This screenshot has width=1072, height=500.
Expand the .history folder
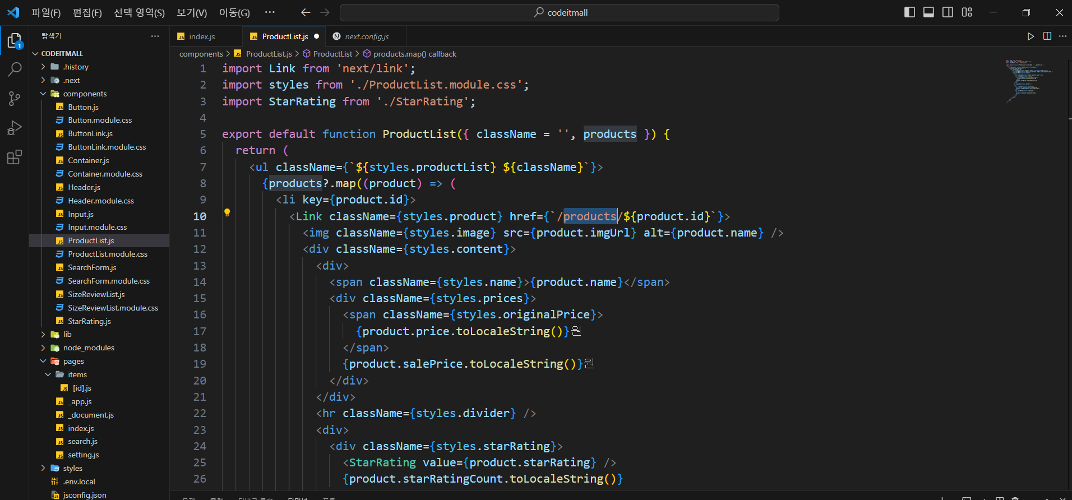click(99, 67)
